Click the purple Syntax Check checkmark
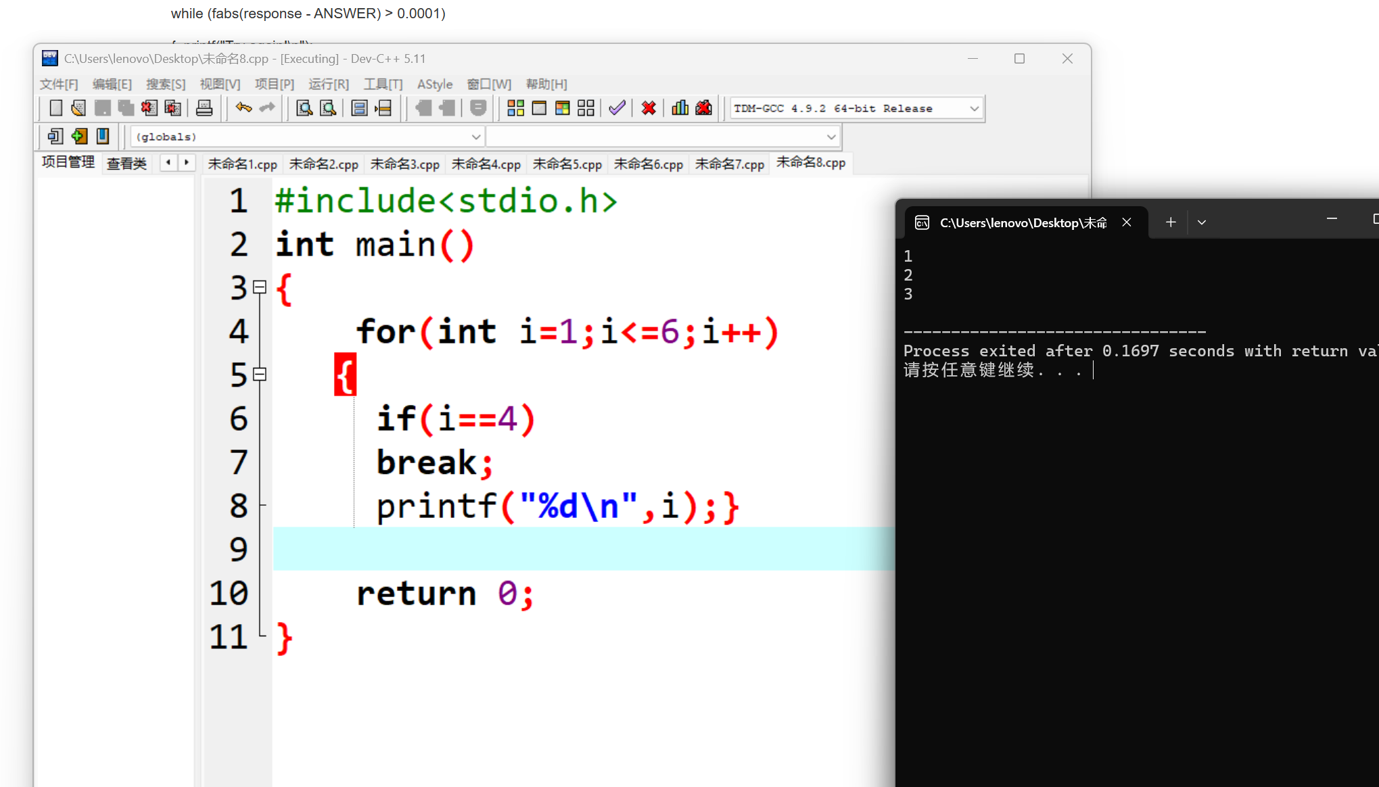Viewport: 1379px width, 787px height. [617, 108]
